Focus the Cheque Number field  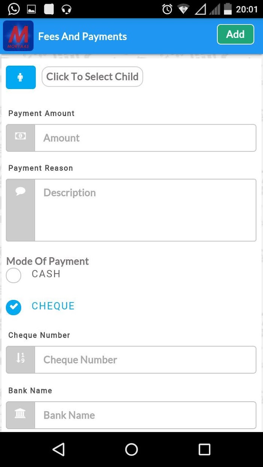145,360
